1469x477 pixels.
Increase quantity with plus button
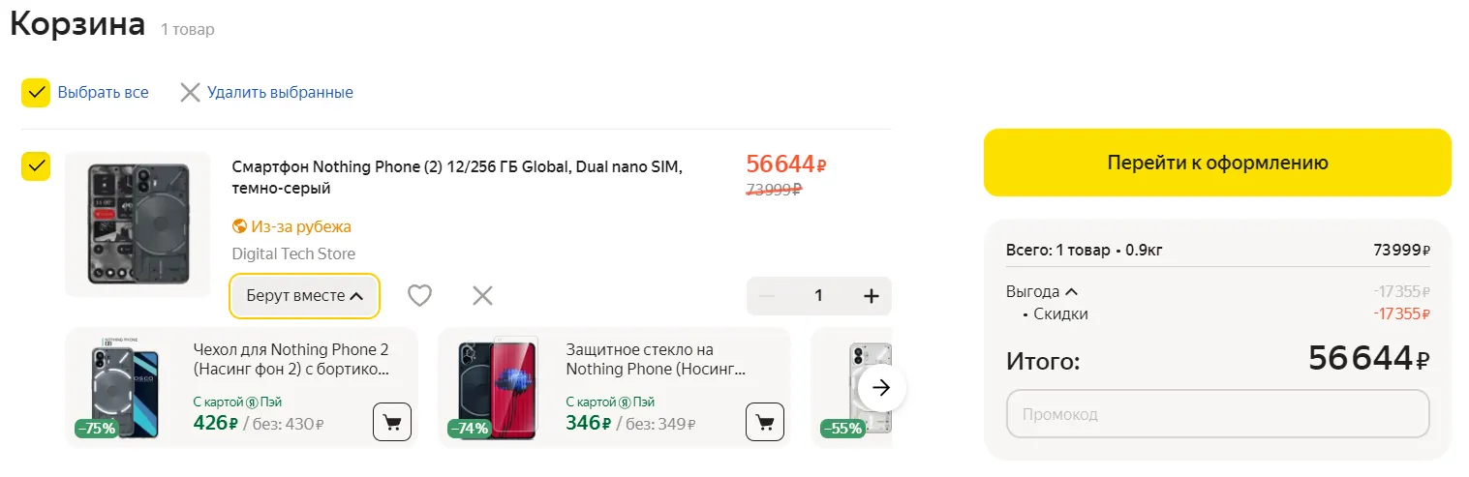871,296
